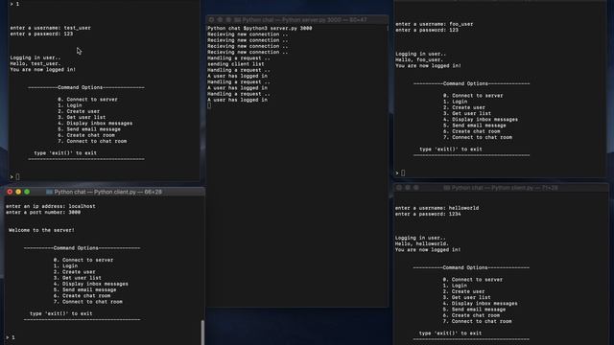614x345 pixels.
Task: Click the prompt cursor in test_user window
Action: [17, 176]
